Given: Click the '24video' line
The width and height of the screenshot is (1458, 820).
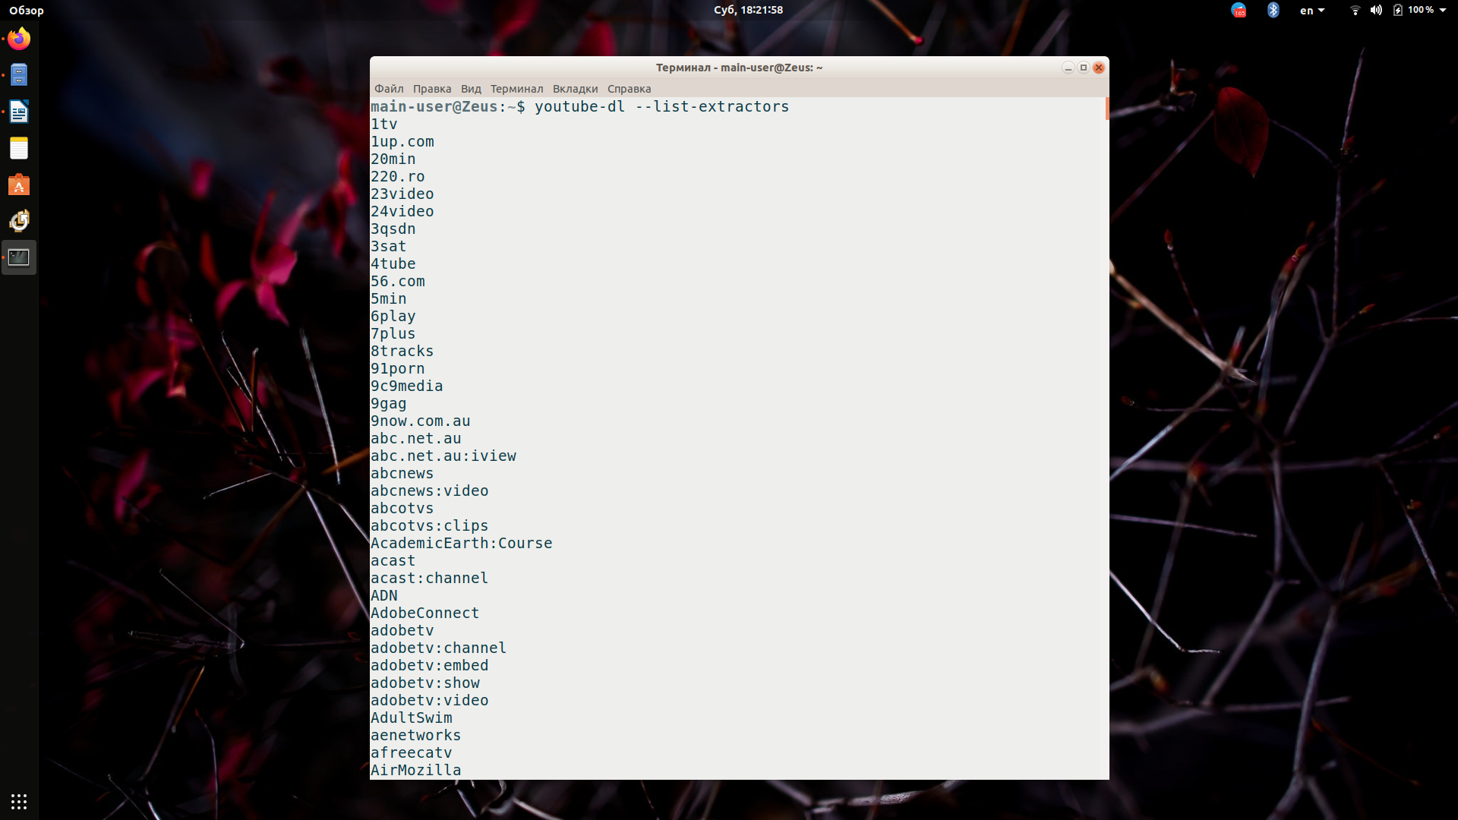Looking at the screenshot, I should pyautogui.click(x=402, y=212).
